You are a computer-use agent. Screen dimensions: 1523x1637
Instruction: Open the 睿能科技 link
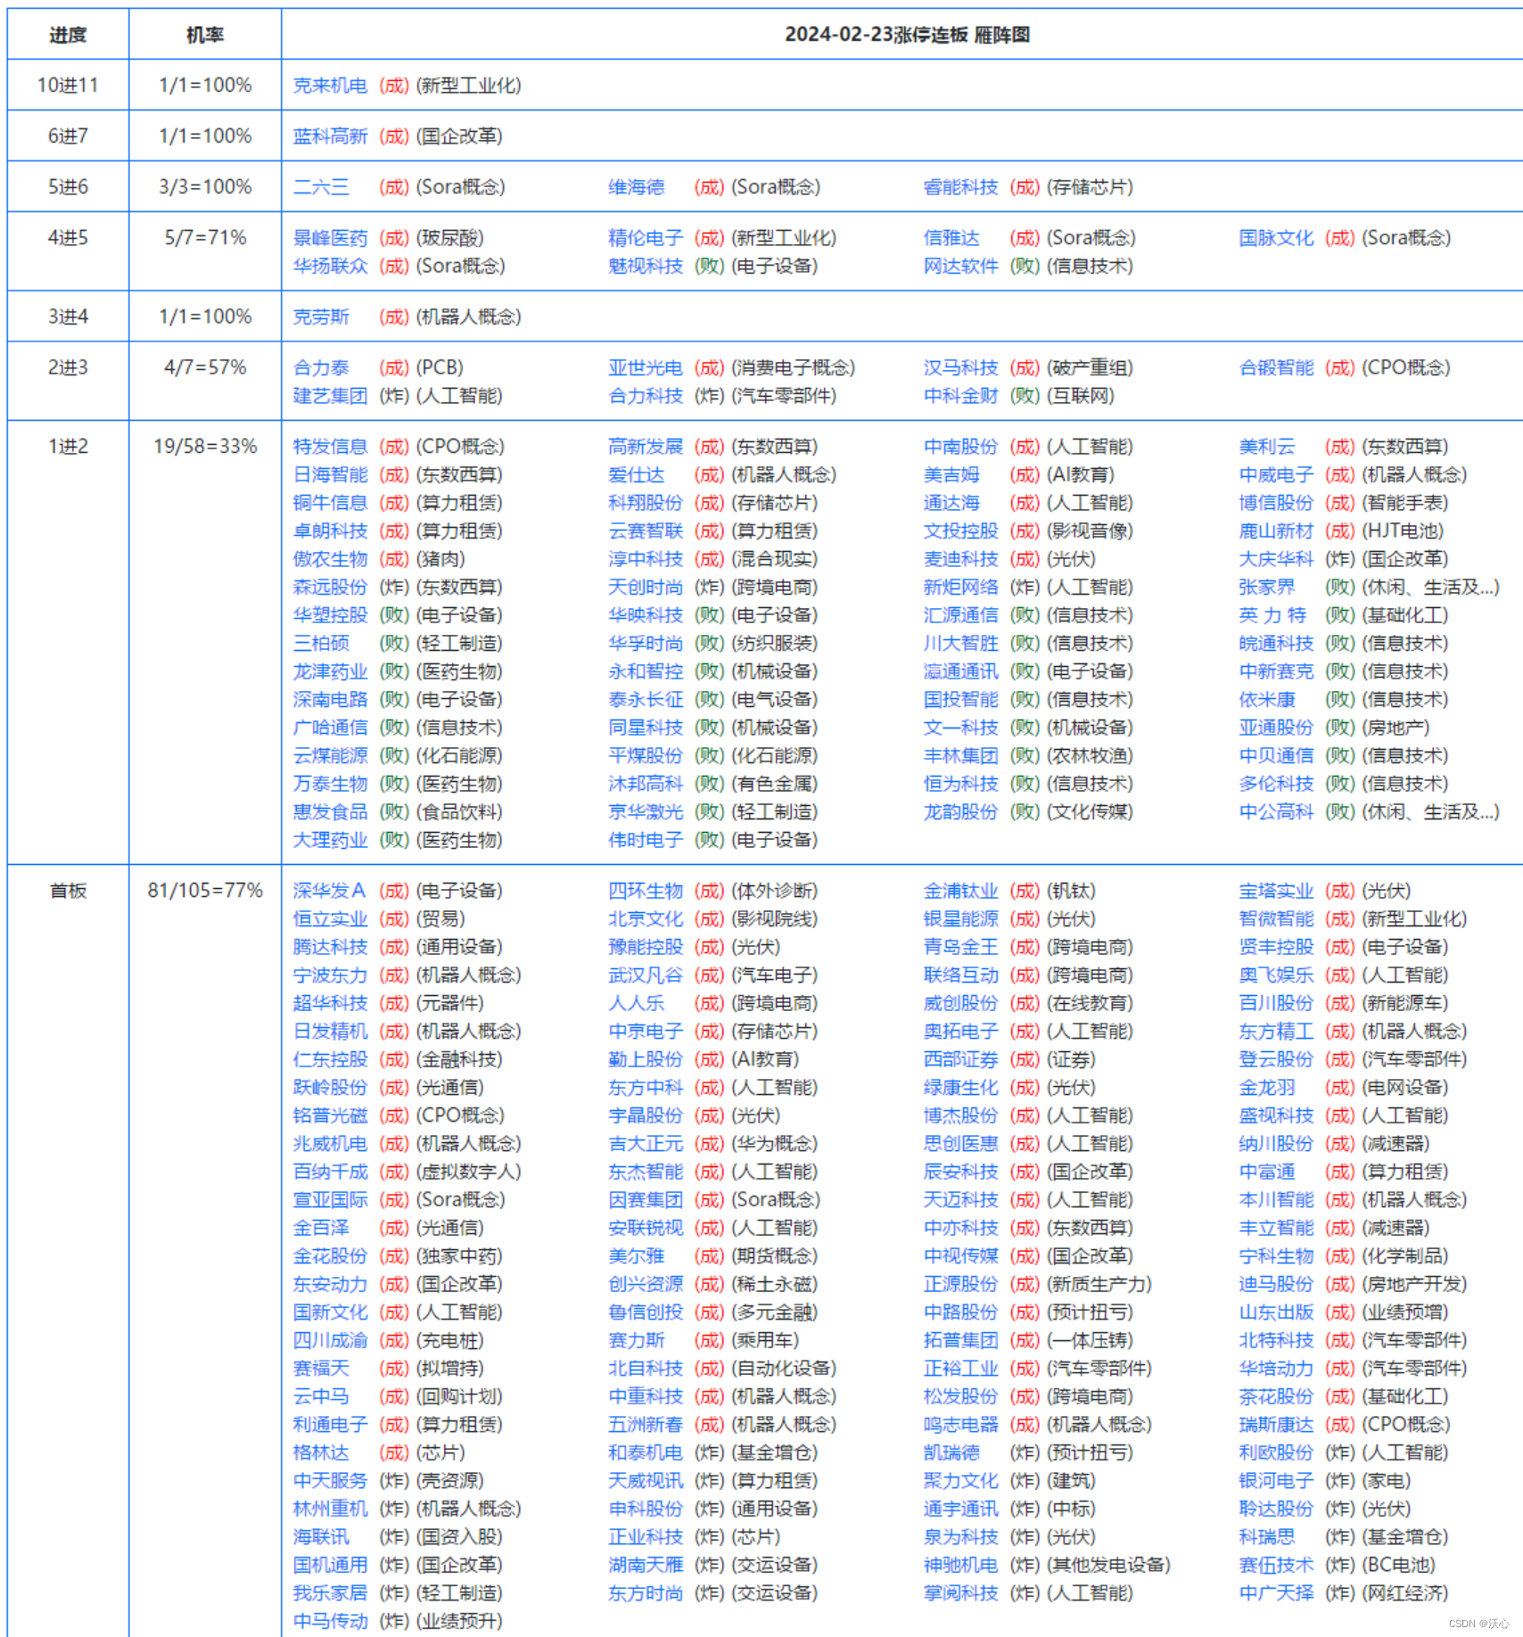[x=960, y=187]
